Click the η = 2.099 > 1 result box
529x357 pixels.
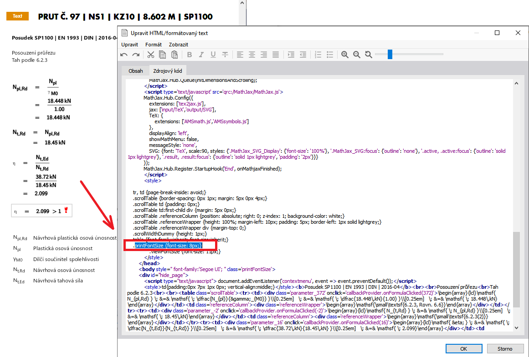click(41, 211)
